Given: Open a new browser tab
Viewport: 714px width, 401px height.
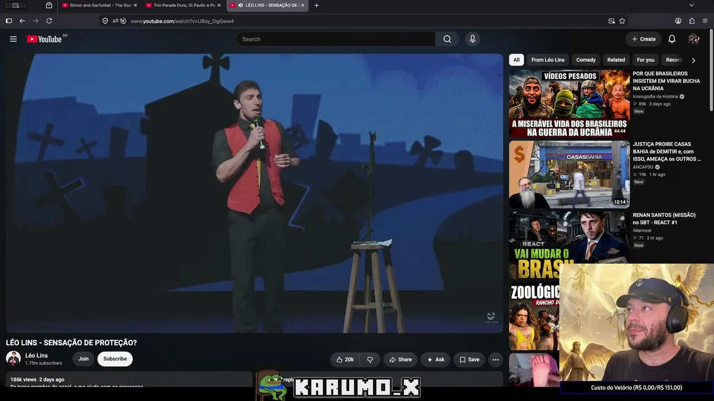Looking at the screenshot, I should click(x=317, y=6).
